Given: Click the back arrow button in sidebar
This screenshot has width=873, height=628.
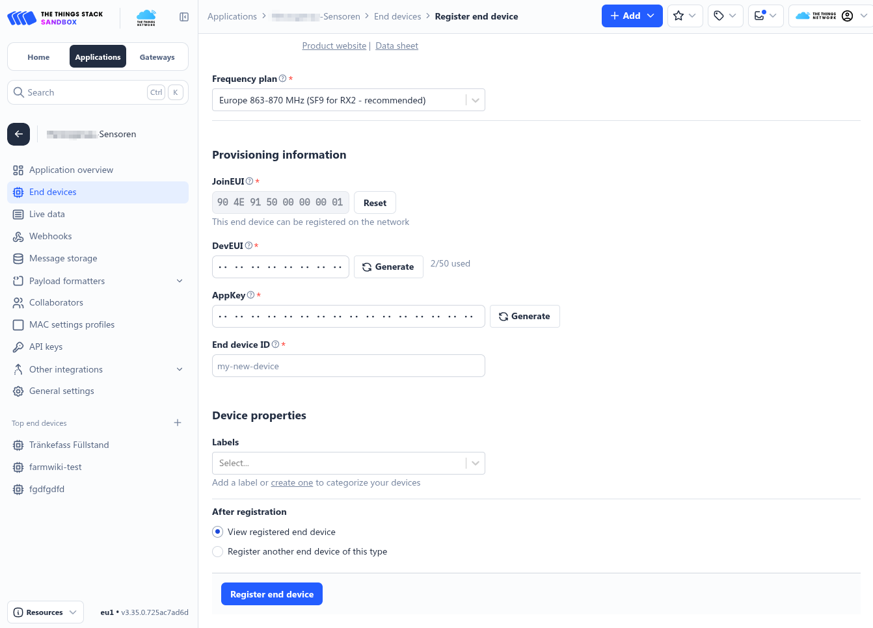Looking at the screenshot, I should click(19, 134).
